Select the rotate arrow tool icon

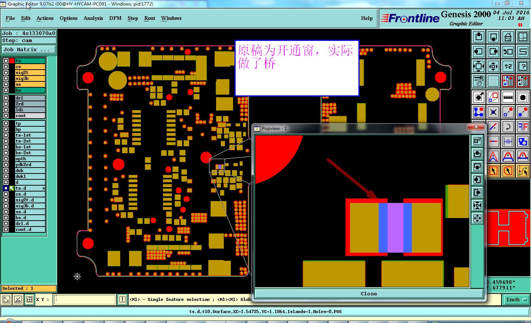coord(508,127)
